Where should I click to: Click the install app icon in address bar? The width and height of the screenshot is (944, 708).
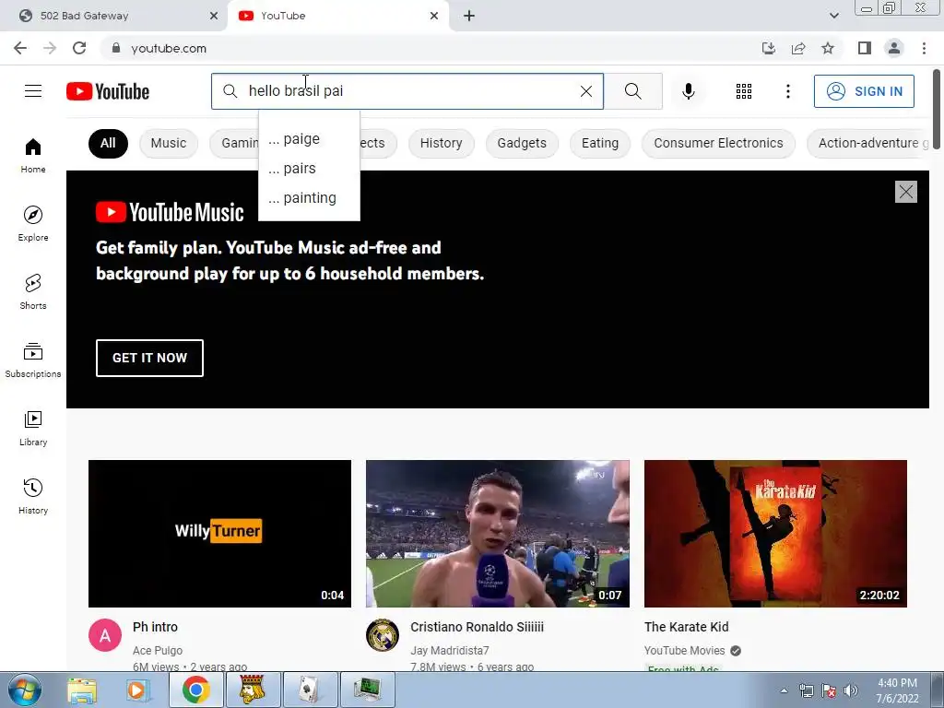pos(769,48)
